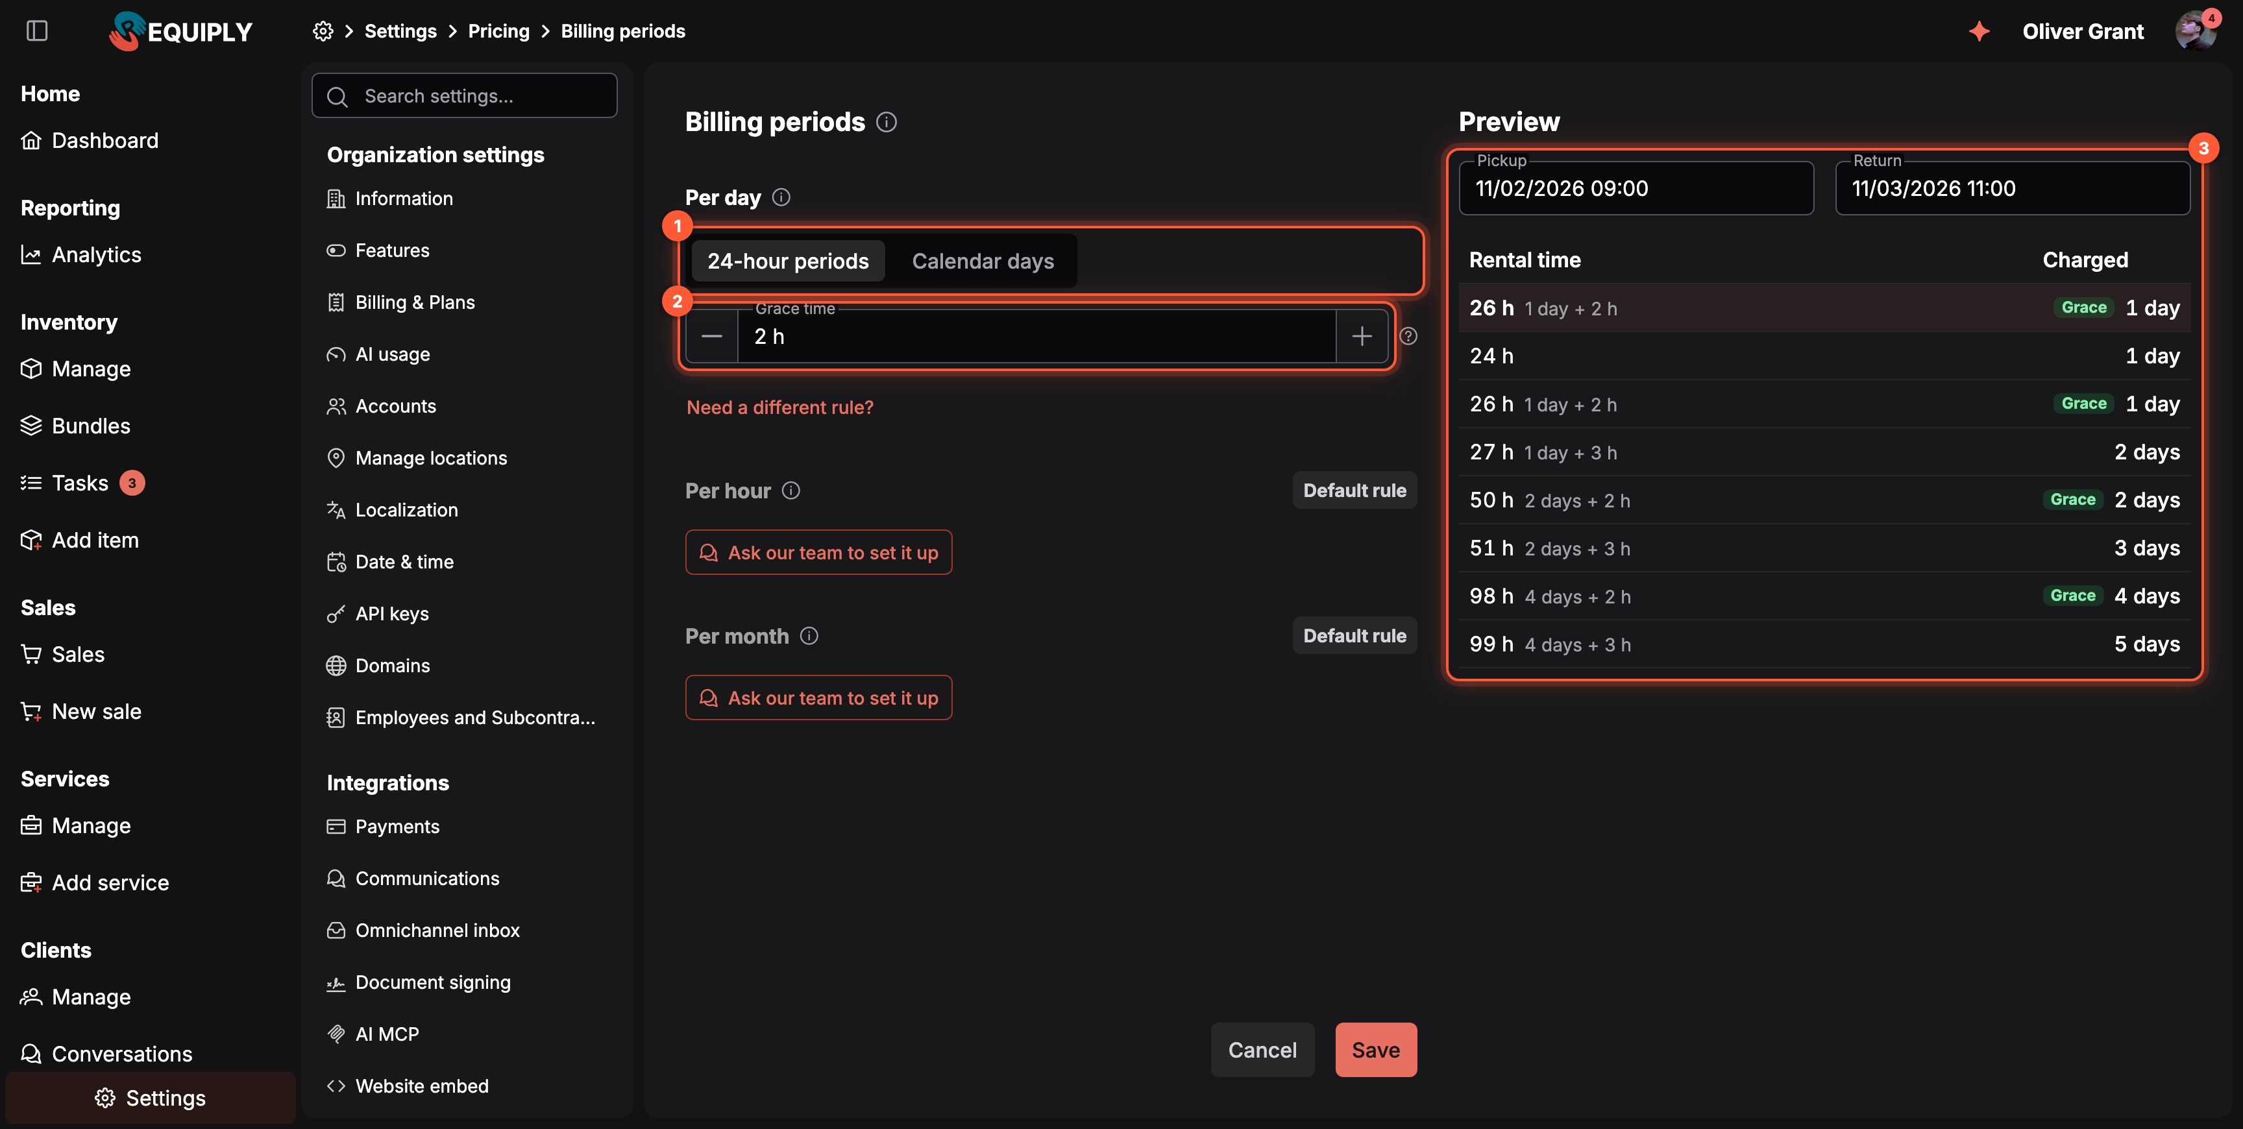Open Analytics in Reporting section
This screenshot has height=1129, width=2243.
coord(81,255)
